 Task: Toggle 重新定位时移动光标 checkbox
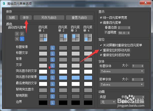(101, 50)
